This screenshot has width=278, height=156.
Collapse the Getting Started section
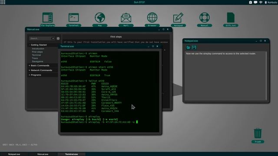pyautogui.click(x=39, y=45)
